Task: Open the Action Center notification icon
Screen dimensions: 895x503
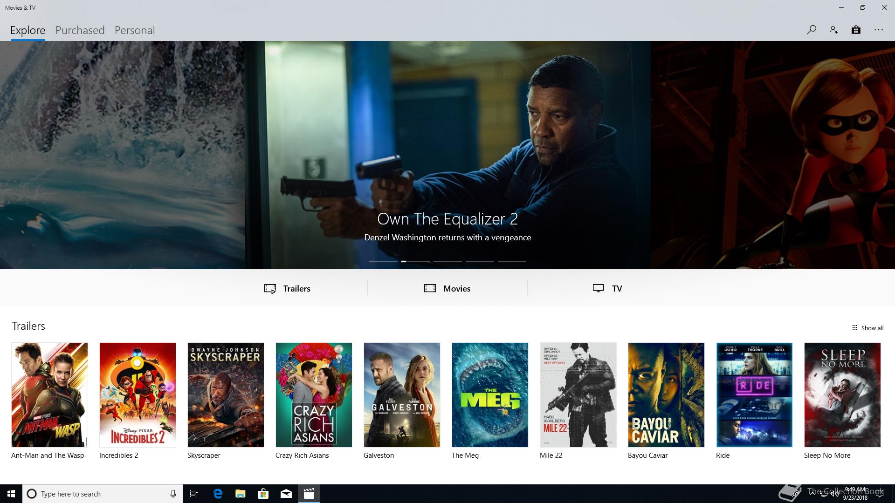Action: coord(880,494)
